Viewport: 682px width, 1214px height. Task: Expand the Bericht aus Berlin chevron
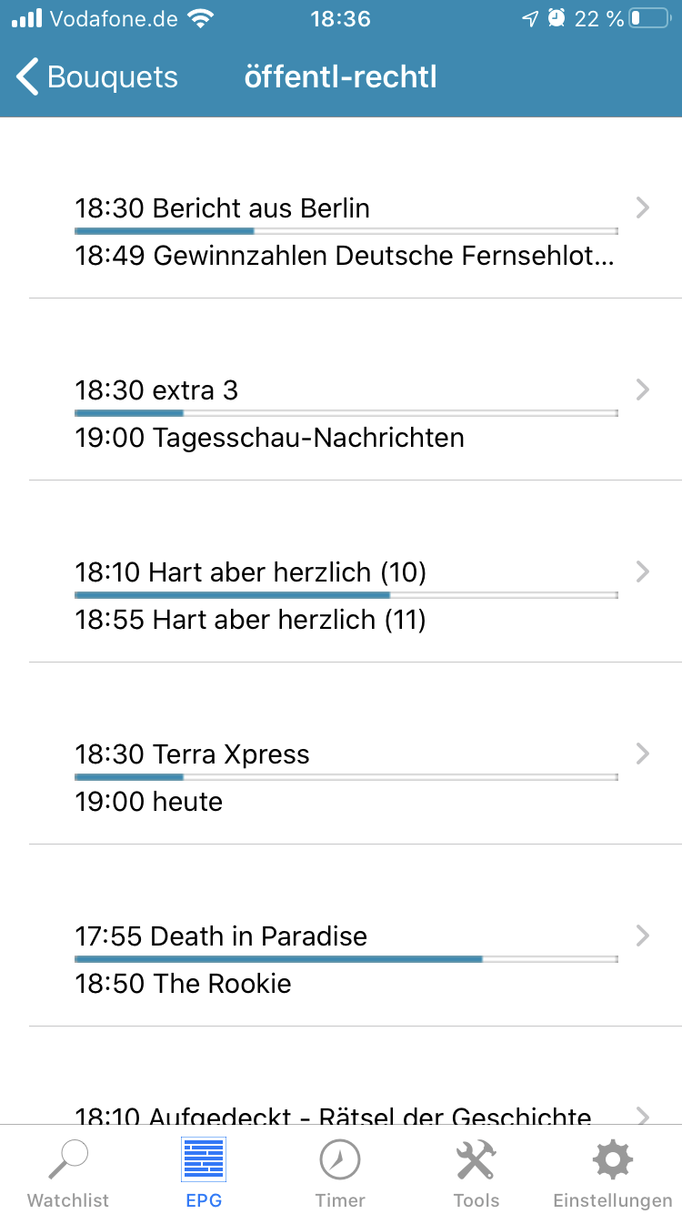pos(643,208)
